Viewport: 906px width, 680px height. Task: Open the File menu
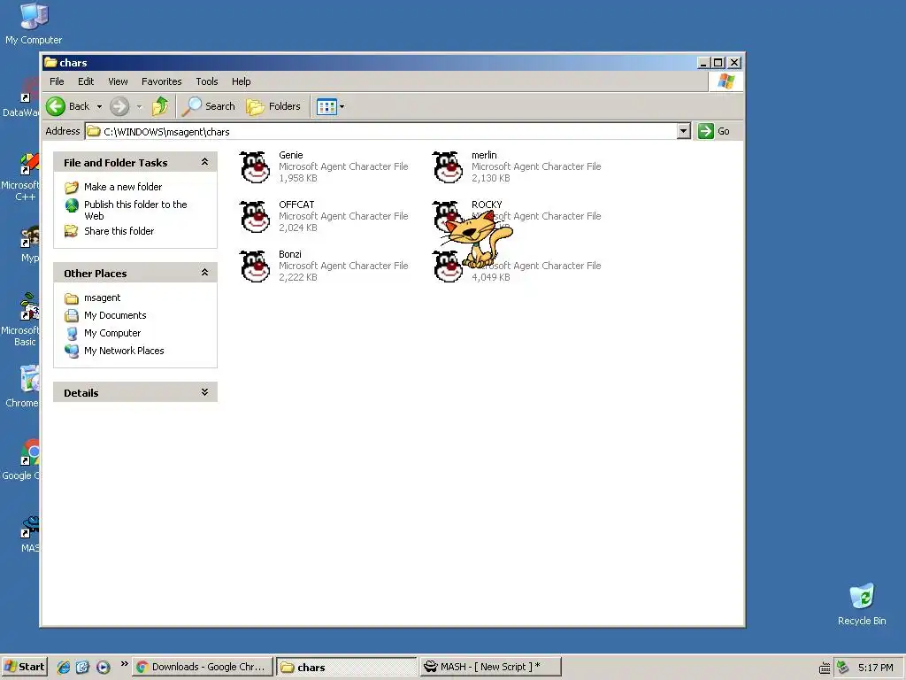[57, 81]
